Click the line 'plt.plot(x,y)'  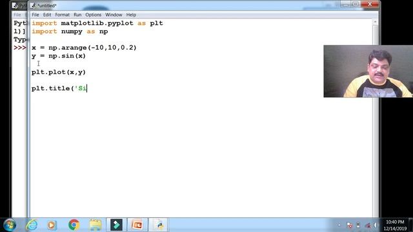point(59,72)
